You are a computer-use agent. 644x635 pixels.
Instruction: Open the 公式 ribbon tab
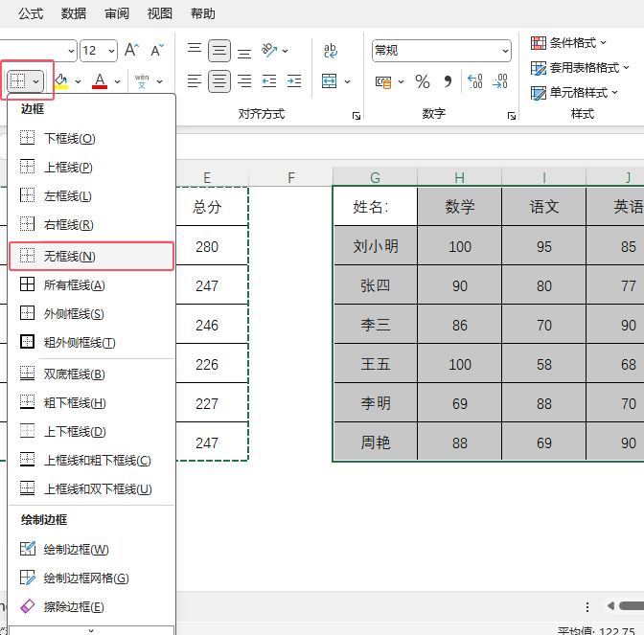[31, 13]
